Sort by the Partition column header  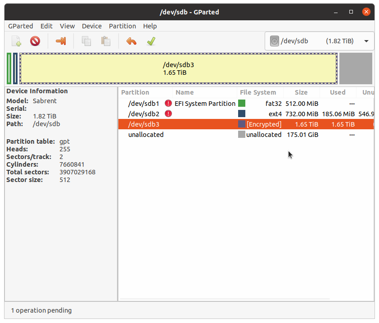point(145,92)
